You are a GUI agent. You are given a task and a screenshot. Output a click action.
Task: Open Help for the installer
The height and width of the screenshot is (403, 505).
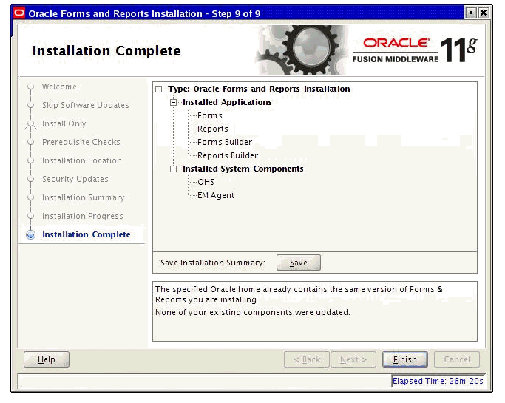tap(47, 359)
